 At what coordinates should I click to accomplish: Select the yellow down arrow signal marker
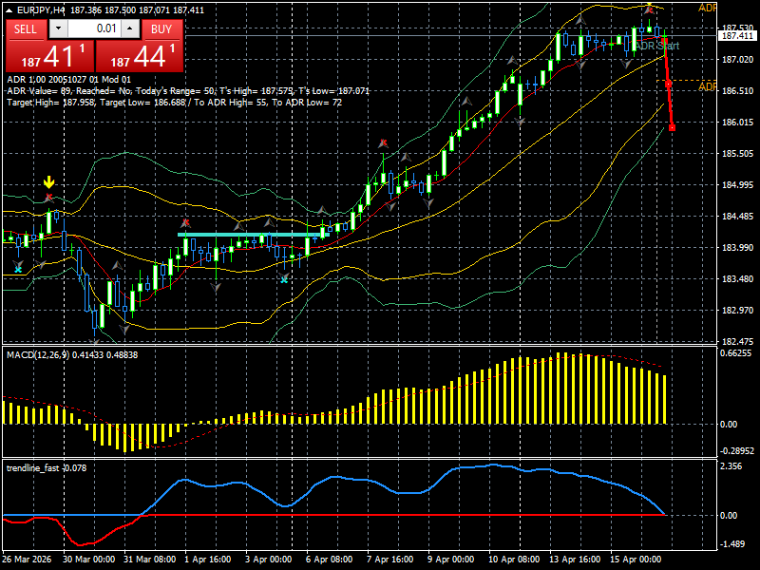click(49, 182)
